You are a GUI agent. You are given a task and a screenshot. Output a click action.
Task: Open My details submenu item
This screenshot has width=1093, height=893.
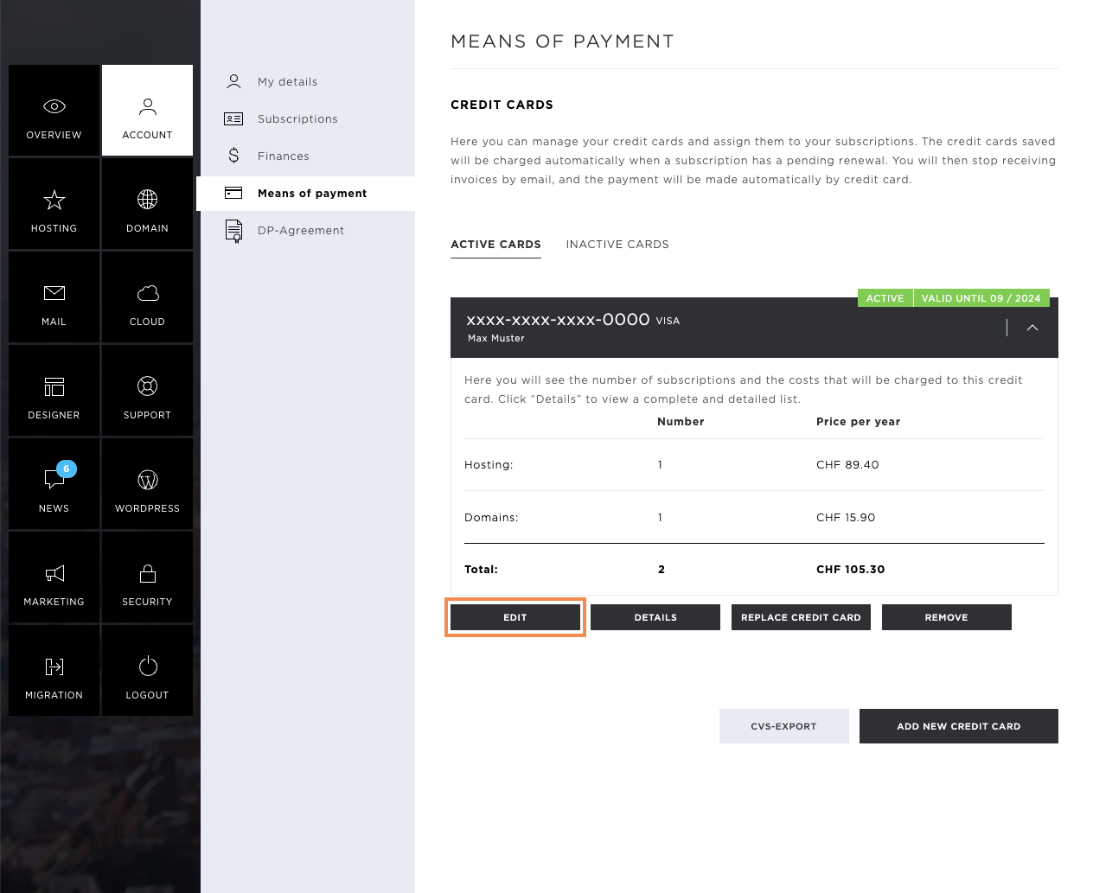pos(287,81)
